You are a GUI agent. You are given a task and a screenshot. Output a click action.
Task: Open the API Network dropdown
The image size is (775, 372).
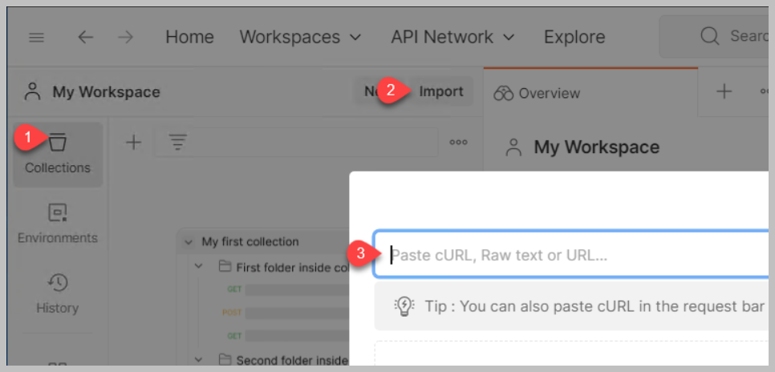click(x=452, y=38)
